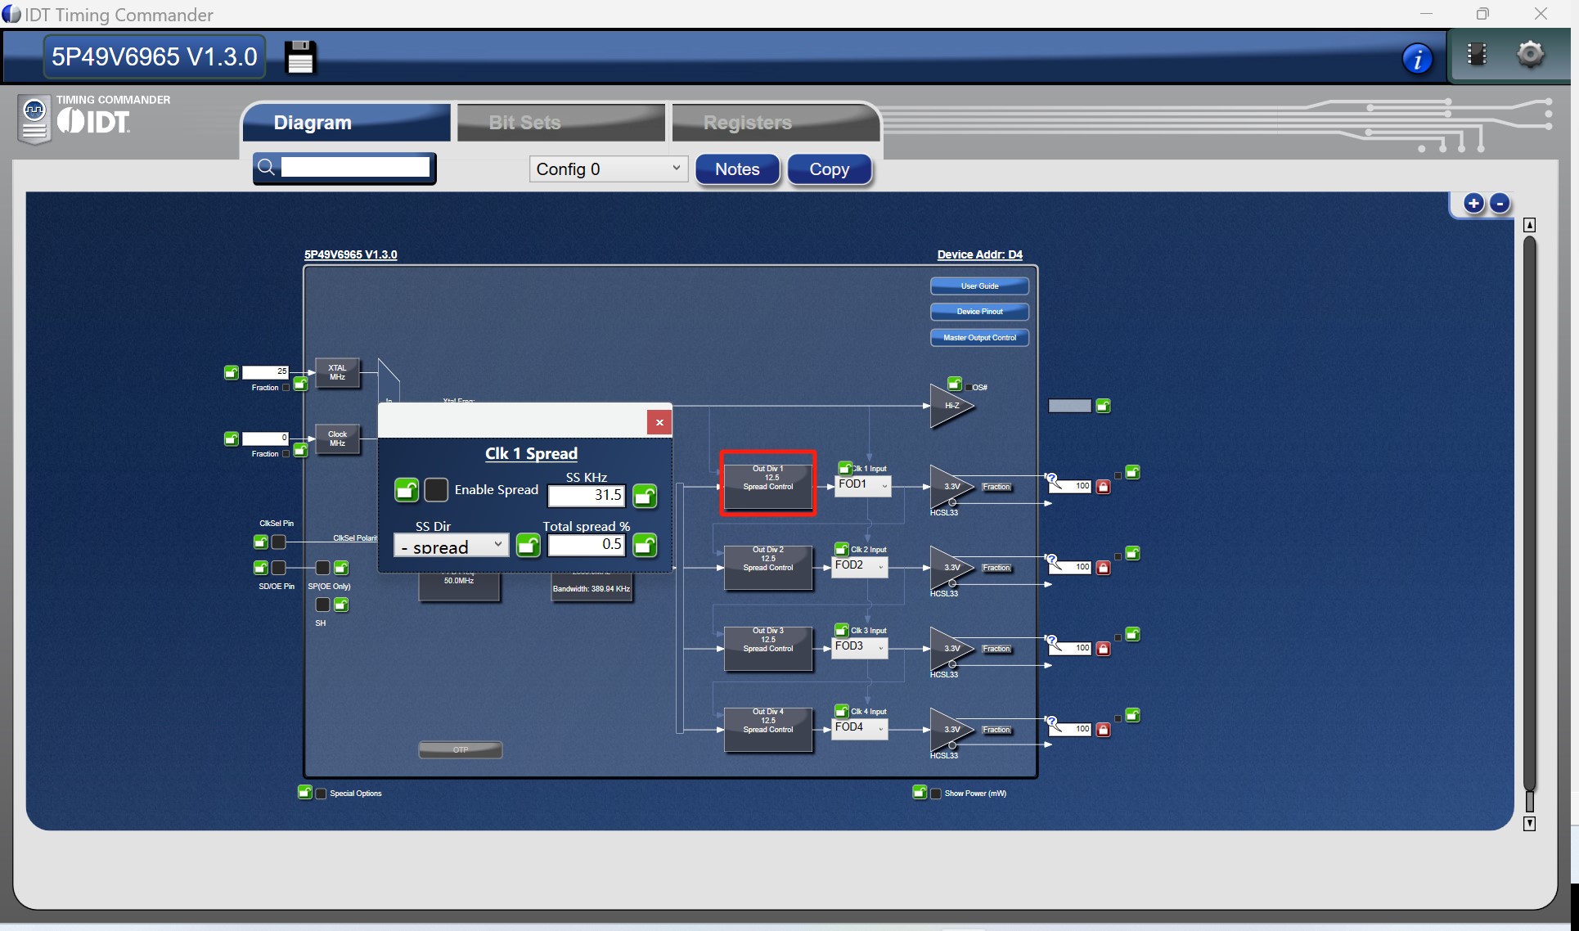Open the Config 0 dropdown
The height and width of the screenshot is (931, 1579).
pos(608,169)
